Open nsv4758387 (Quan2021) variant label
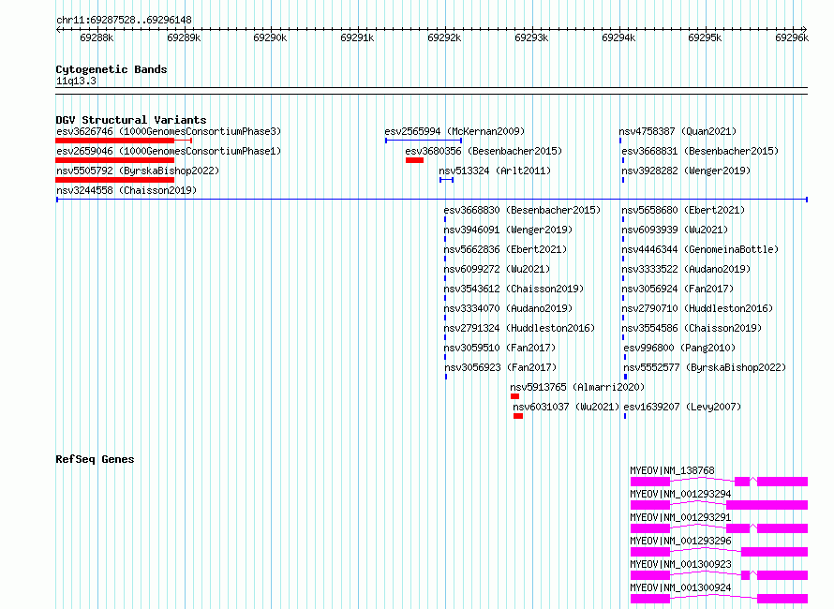Viewport: 834px width, 609px height. tap(678, 131)
